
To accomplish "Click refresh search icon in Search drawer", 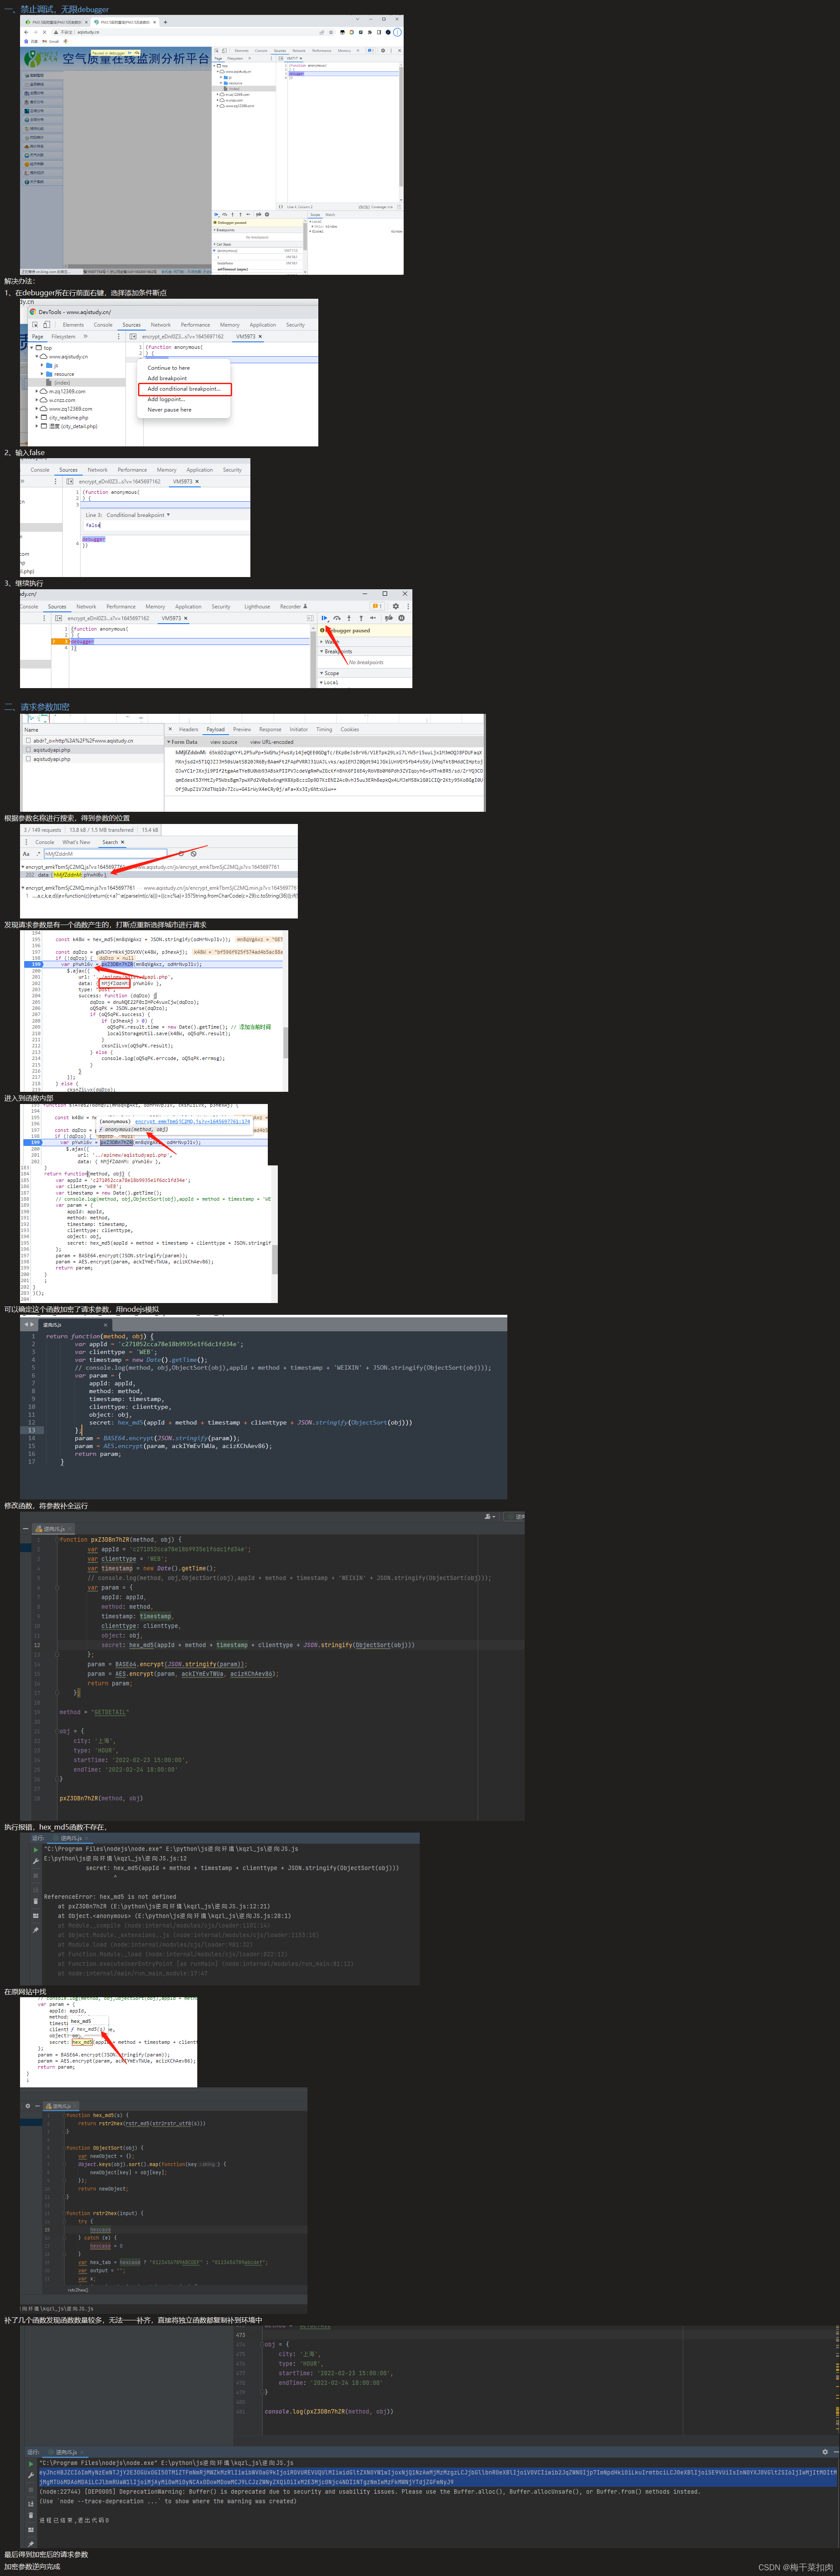I will tap(182, 854).
